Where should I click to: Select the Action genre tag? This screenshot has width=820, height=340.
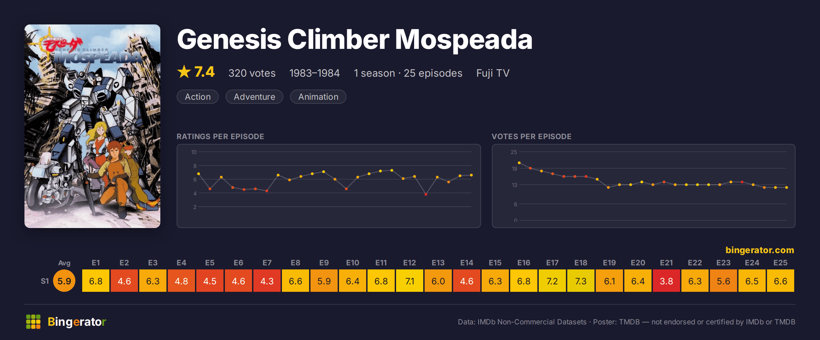point(198,97)
